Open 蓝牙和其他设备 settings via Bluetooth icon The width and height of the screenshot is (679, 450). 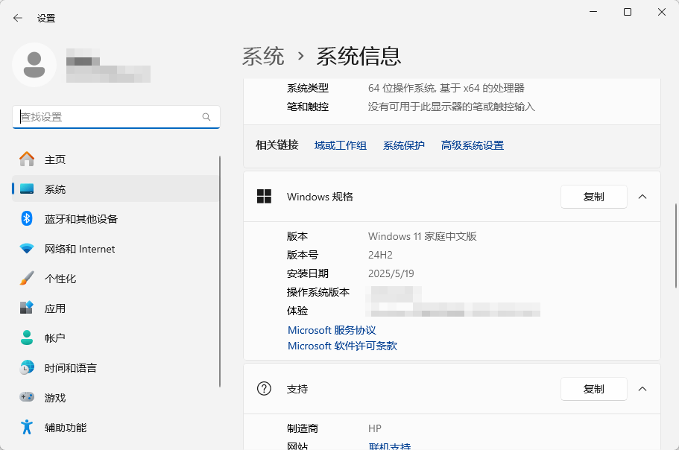(25, 218)
